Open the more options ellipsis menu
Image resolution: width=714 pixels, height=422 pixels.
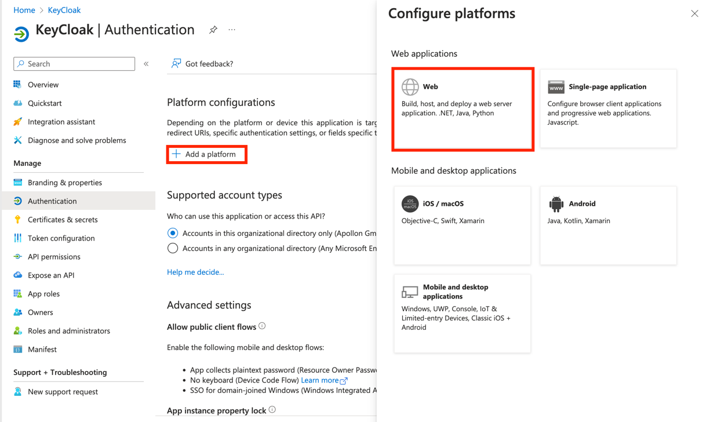click(232, 30)
